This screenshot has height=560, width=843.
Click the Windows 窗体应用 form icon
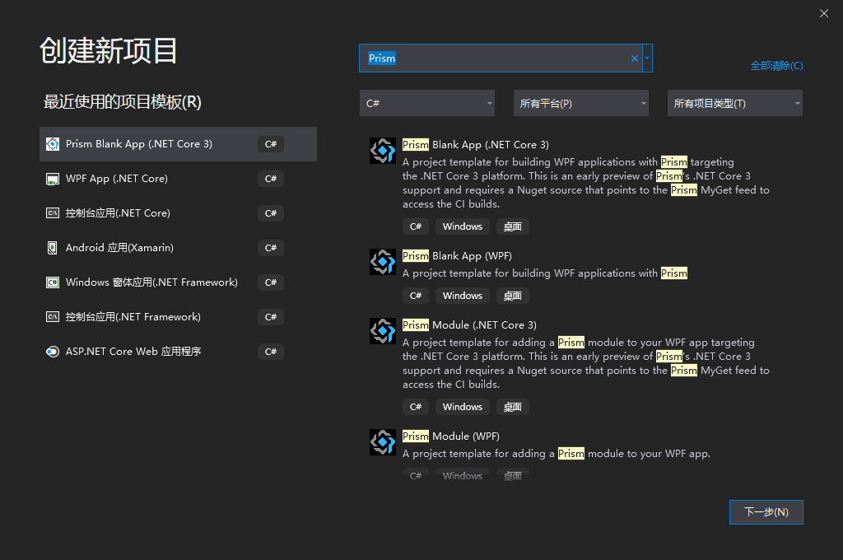point(53,282)
